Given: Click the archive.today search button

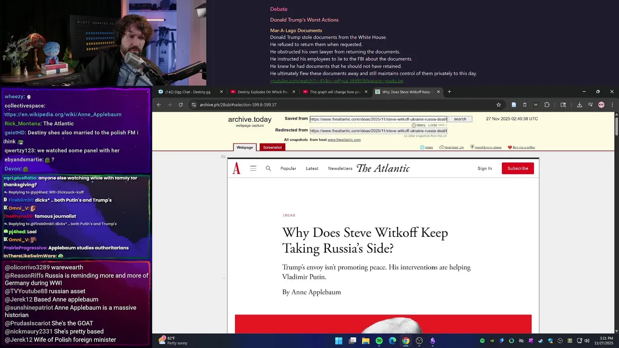Looking at the screenshot, I should pos(460,119).
